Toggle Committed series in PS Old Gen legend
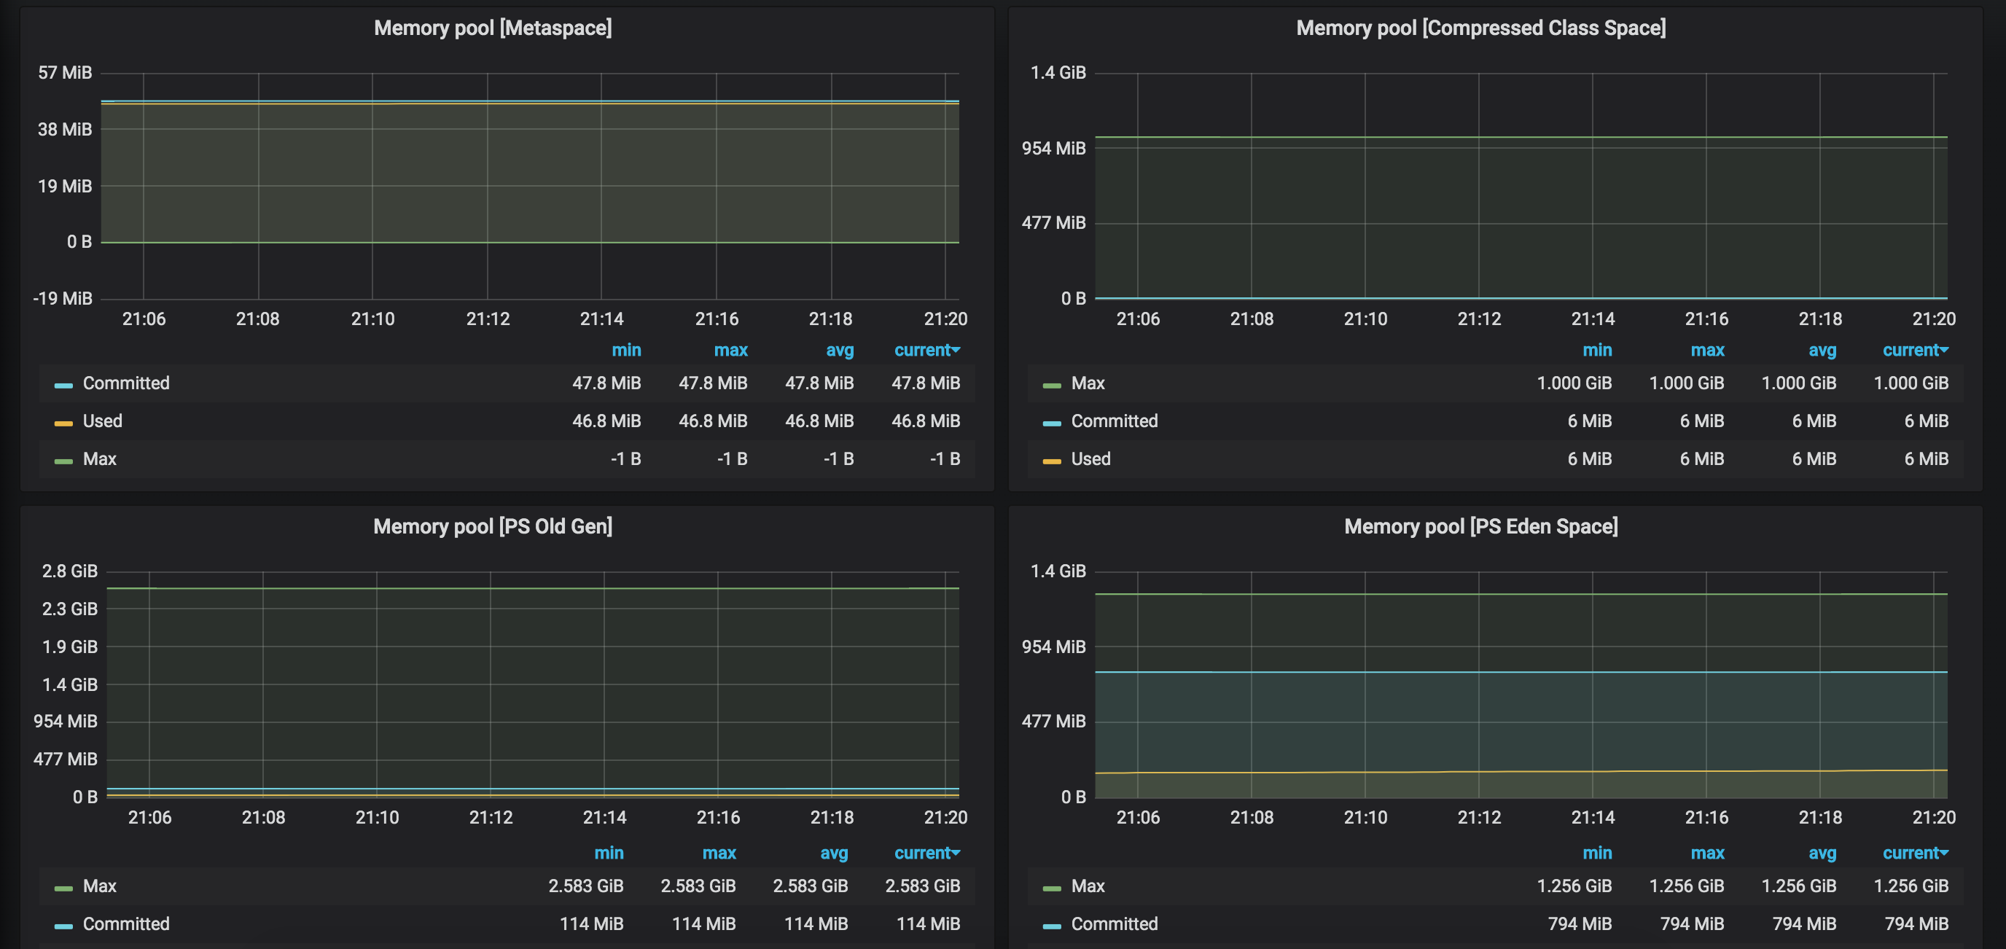This screenshot has width=2006, height=949. (x=126, y=924)
